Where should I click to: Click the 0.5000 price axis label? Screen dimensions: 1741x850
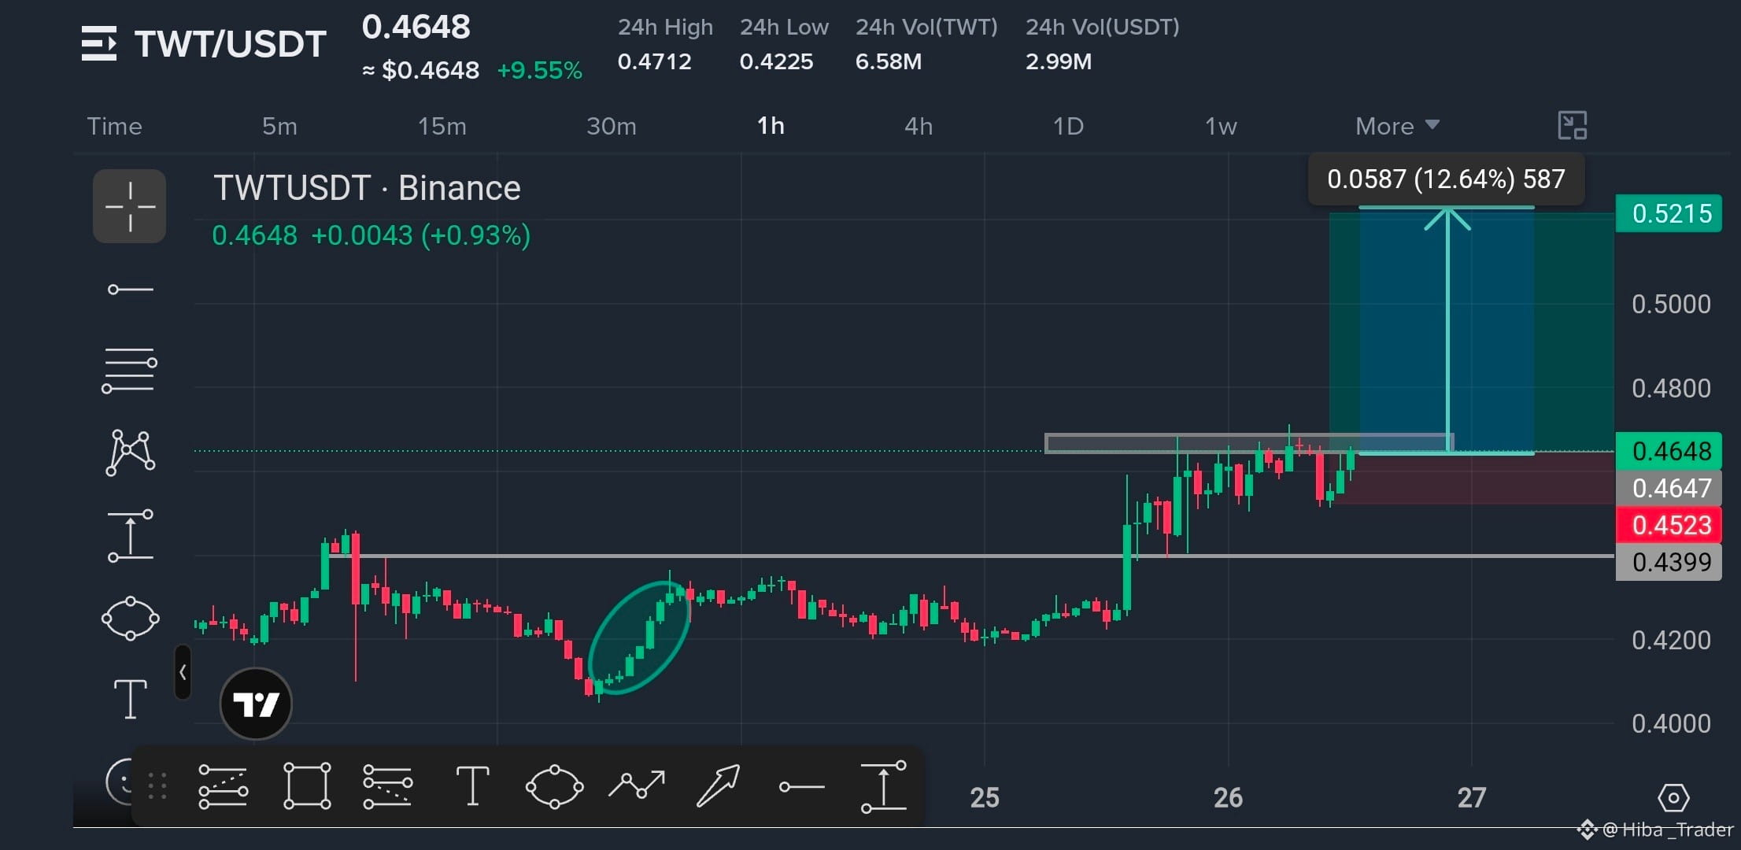point(1671,304)
